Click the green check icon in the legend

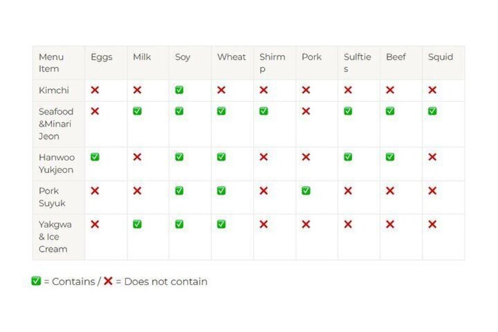(x=36, y=281)
